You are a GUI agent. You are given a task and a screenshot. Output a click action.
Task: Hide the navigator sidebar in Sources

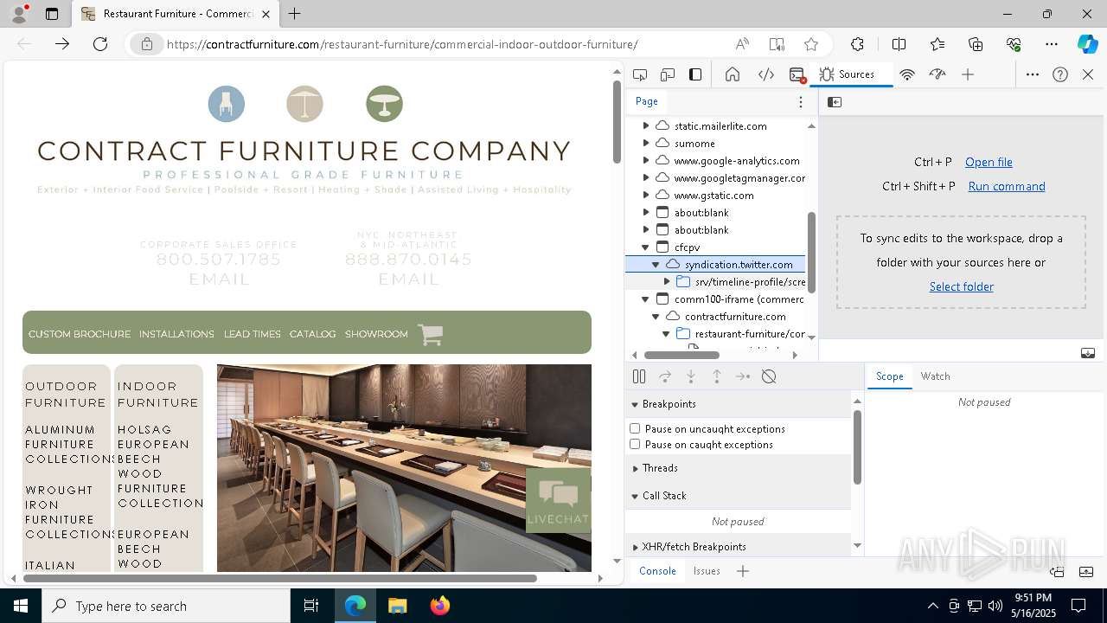pyautogui.click(x=835, y=102)
